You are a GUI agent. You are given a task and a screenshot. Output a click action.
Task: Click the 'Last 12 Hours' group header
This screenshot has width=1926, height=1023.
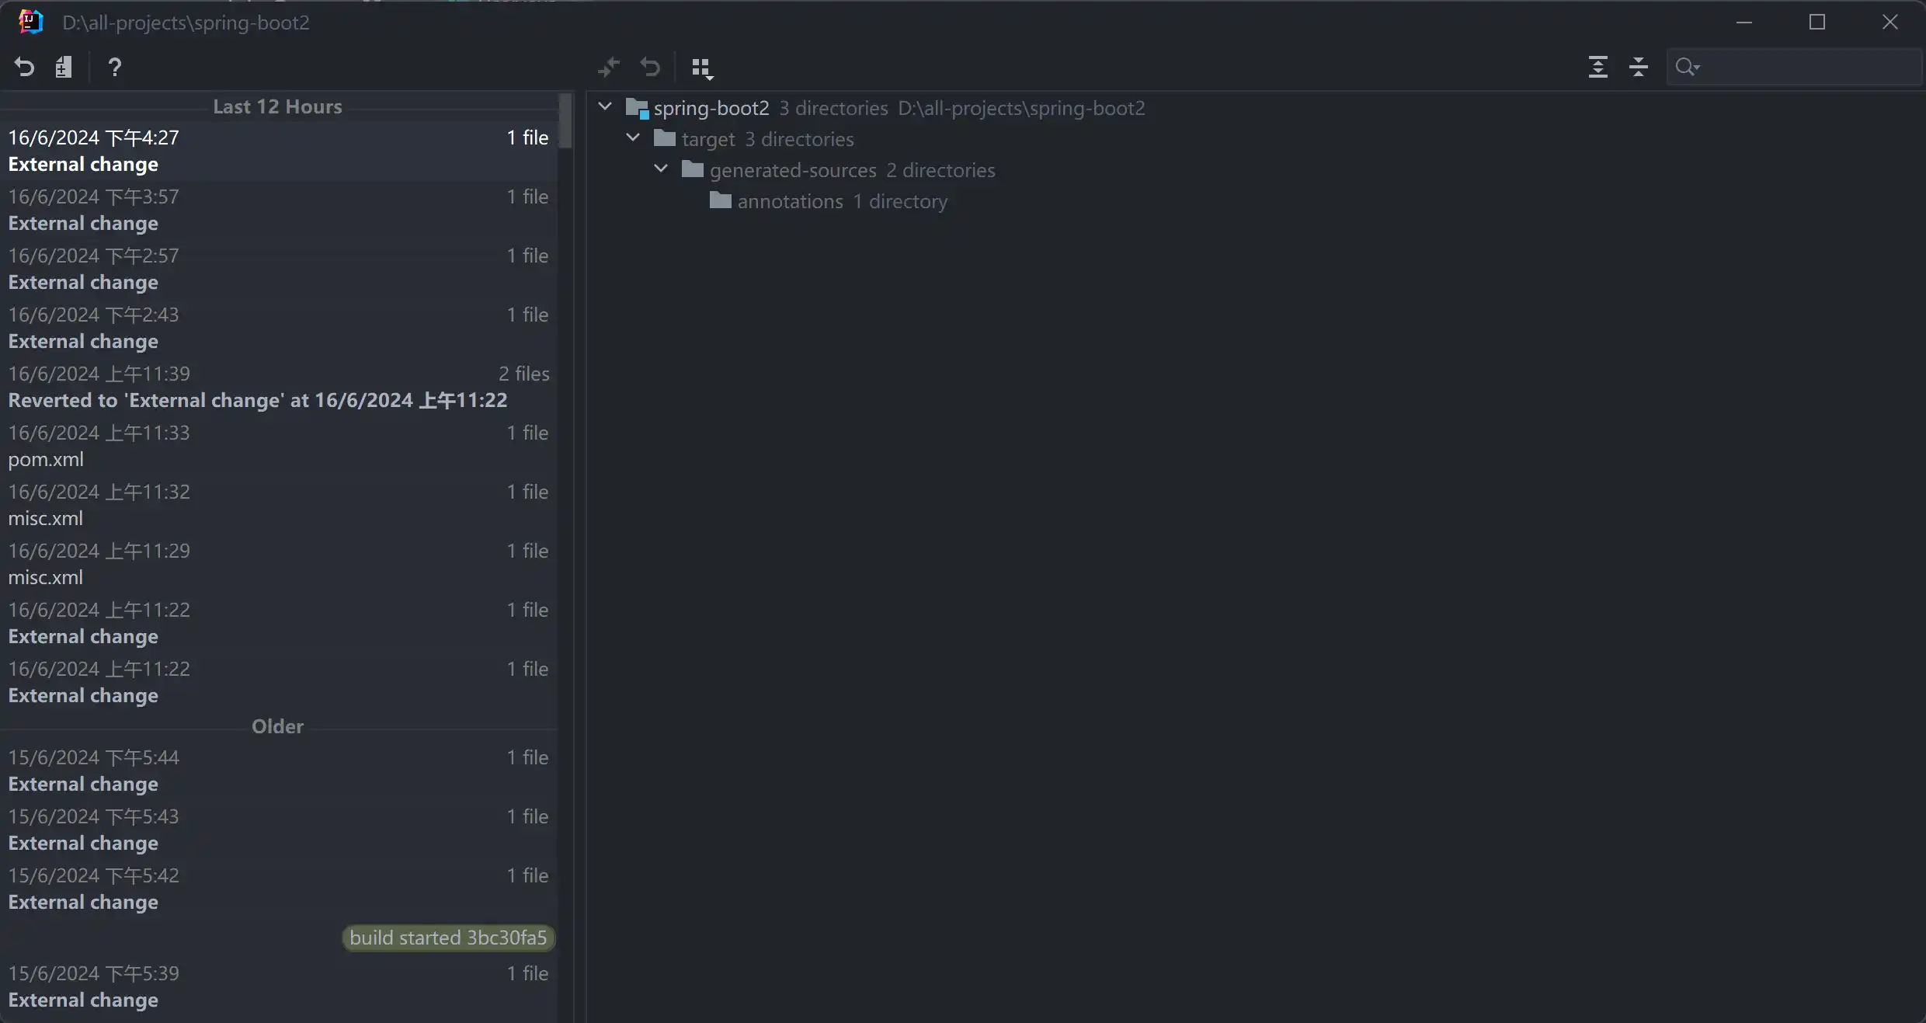coord(277,106)
